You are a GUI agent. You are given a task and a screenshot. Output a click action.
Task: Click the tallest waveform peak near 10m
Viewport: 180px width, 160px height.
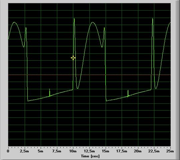[74, 18]
